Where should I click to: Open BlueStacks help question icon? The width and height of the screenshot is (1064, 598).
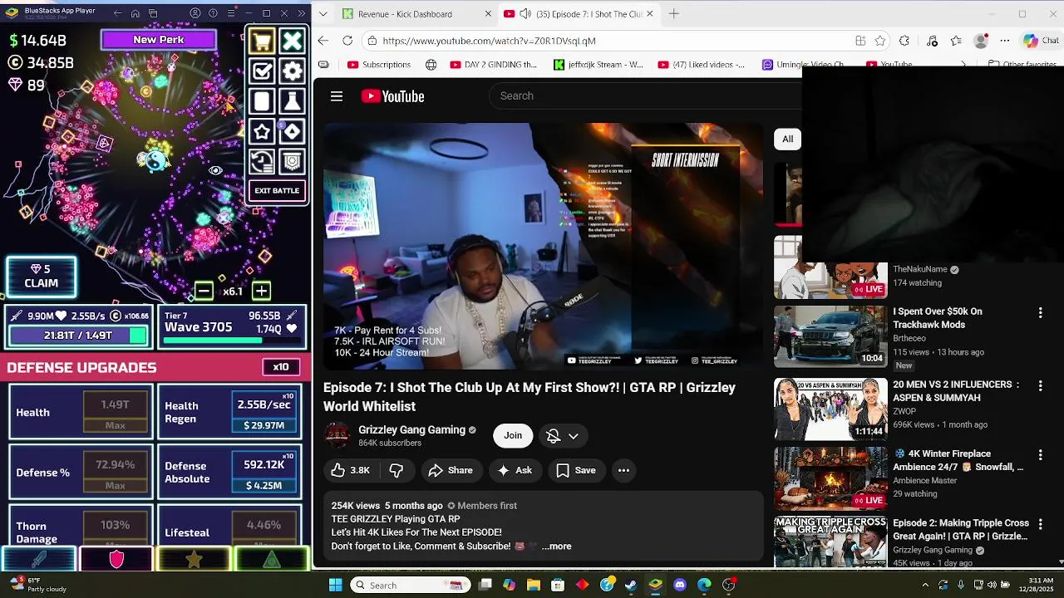(x=213, y=13)
